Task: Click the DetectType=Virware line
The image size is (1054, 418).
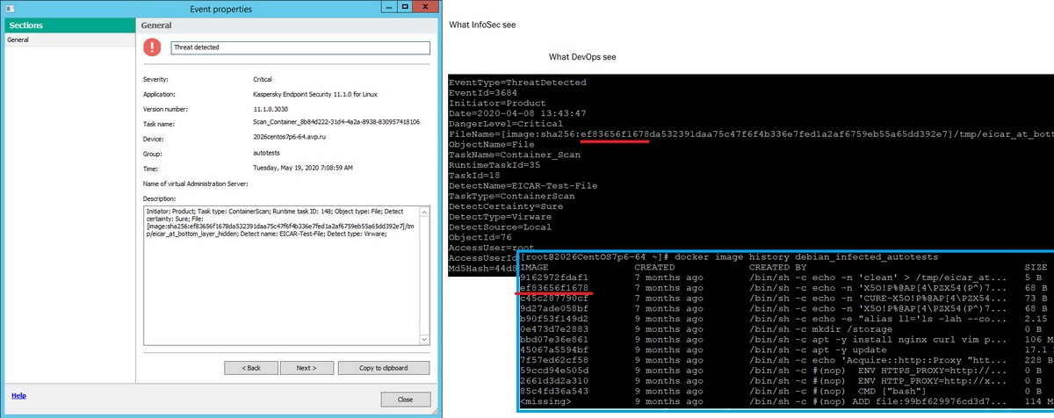Action: point(505,216)
